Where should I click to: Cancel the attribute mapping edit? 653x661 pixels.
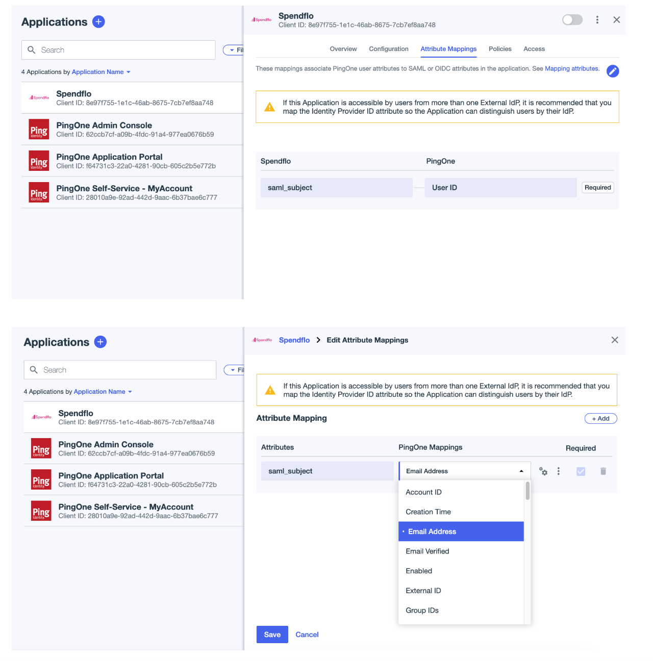(x=307, y=634)
